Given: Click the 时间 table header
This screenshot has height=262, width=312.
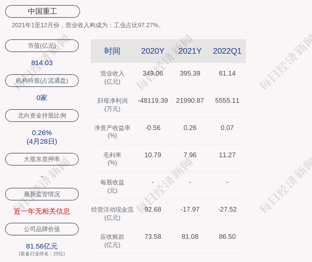Looking at the screenshot, I should 112,51.
